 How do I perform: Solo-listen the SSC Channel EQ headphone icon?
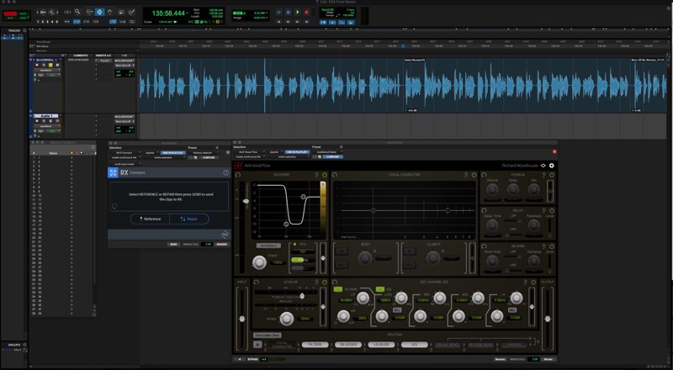[335, 282]
